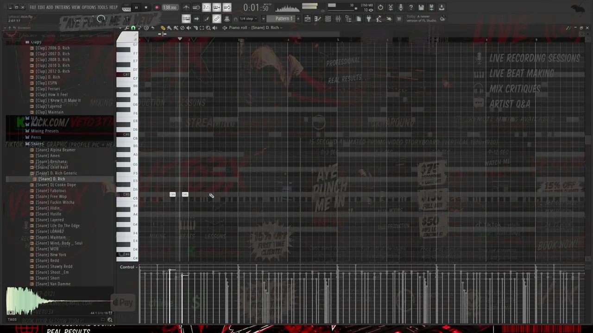Stop playback with the transport stop button
593x333 pixels.
146,7
